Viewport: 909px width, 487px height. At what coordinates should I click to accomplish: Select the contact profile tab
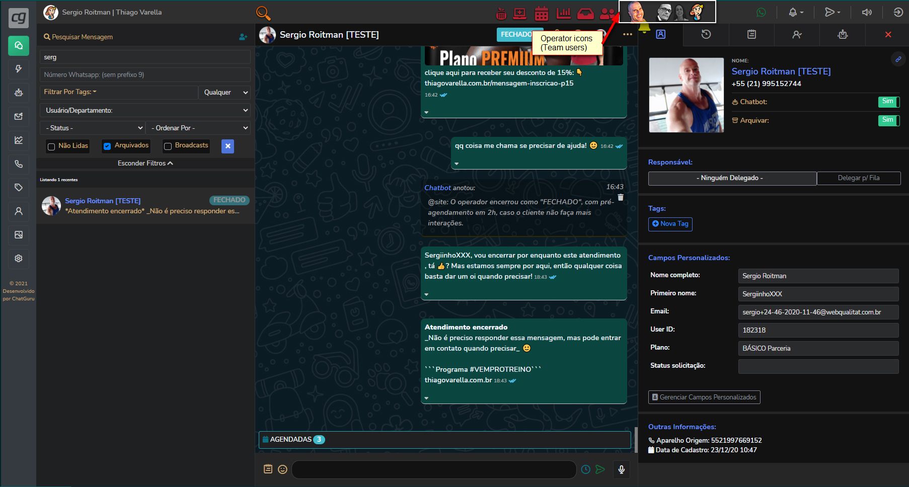tap(661, 34)
